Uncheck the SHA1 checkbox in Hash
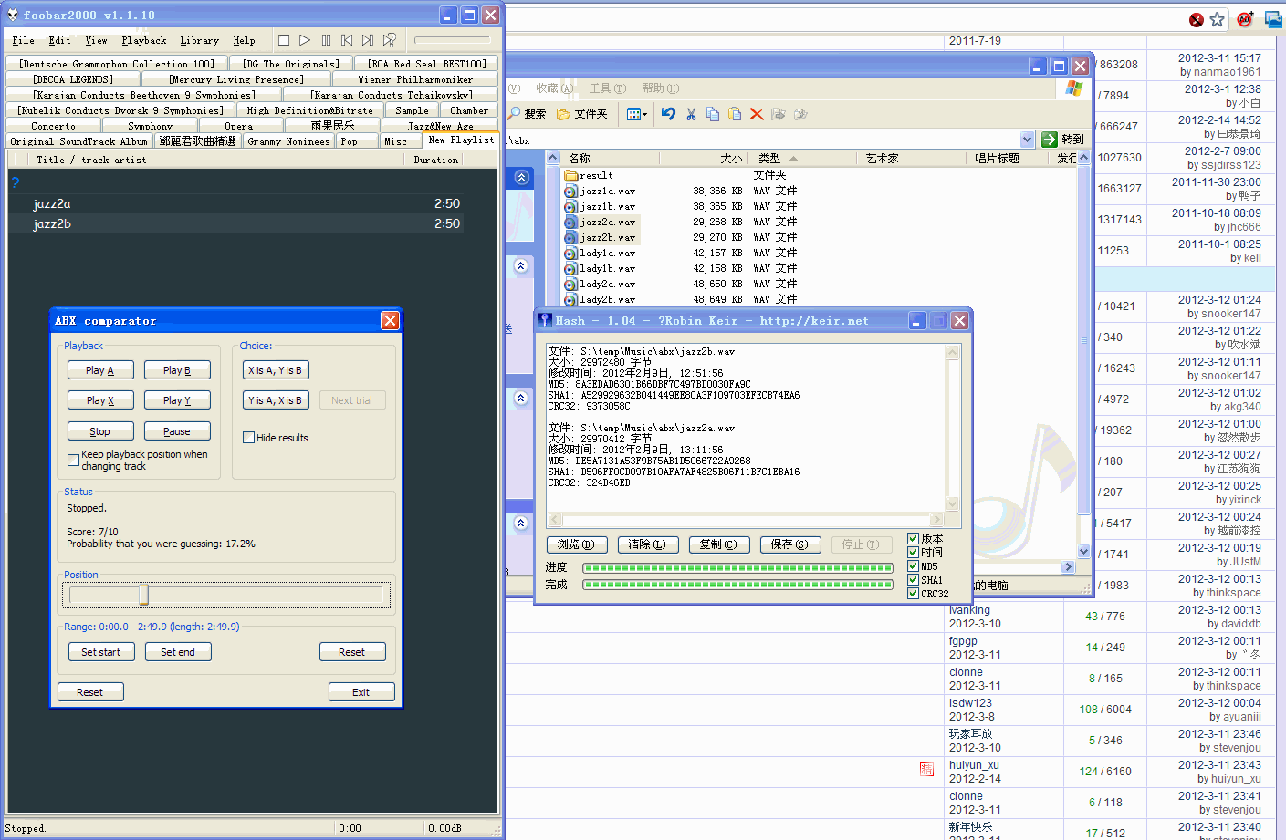 click(x=913, y=579)
